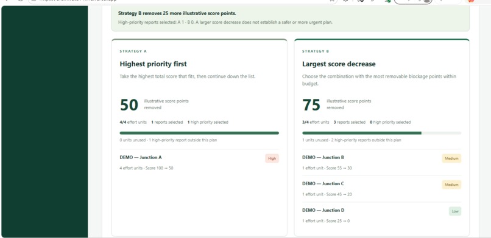491x238 pixels.
Task: Click the Medium badge beside Junction C
Action: pos(451,185)
